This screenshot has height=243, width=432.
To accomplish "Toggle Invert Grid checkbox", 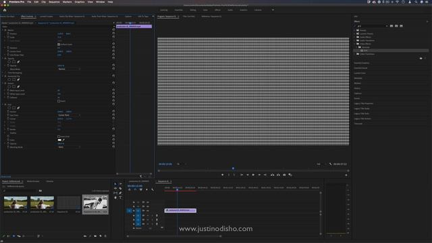I will (x=59, y=136).
